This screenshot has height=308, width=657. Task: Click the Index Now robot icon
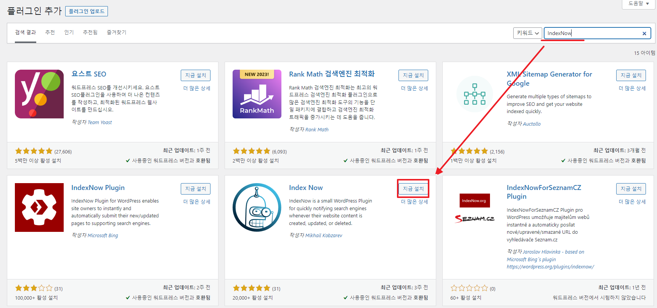click(257, 207)
